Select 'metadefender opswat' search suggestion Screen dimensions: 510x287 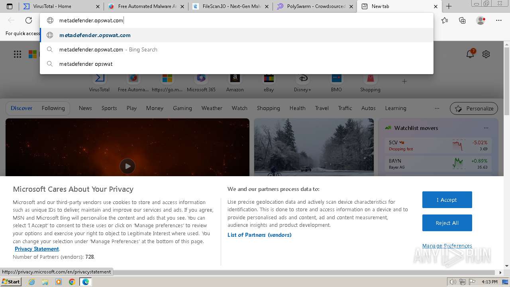(237, 64)
